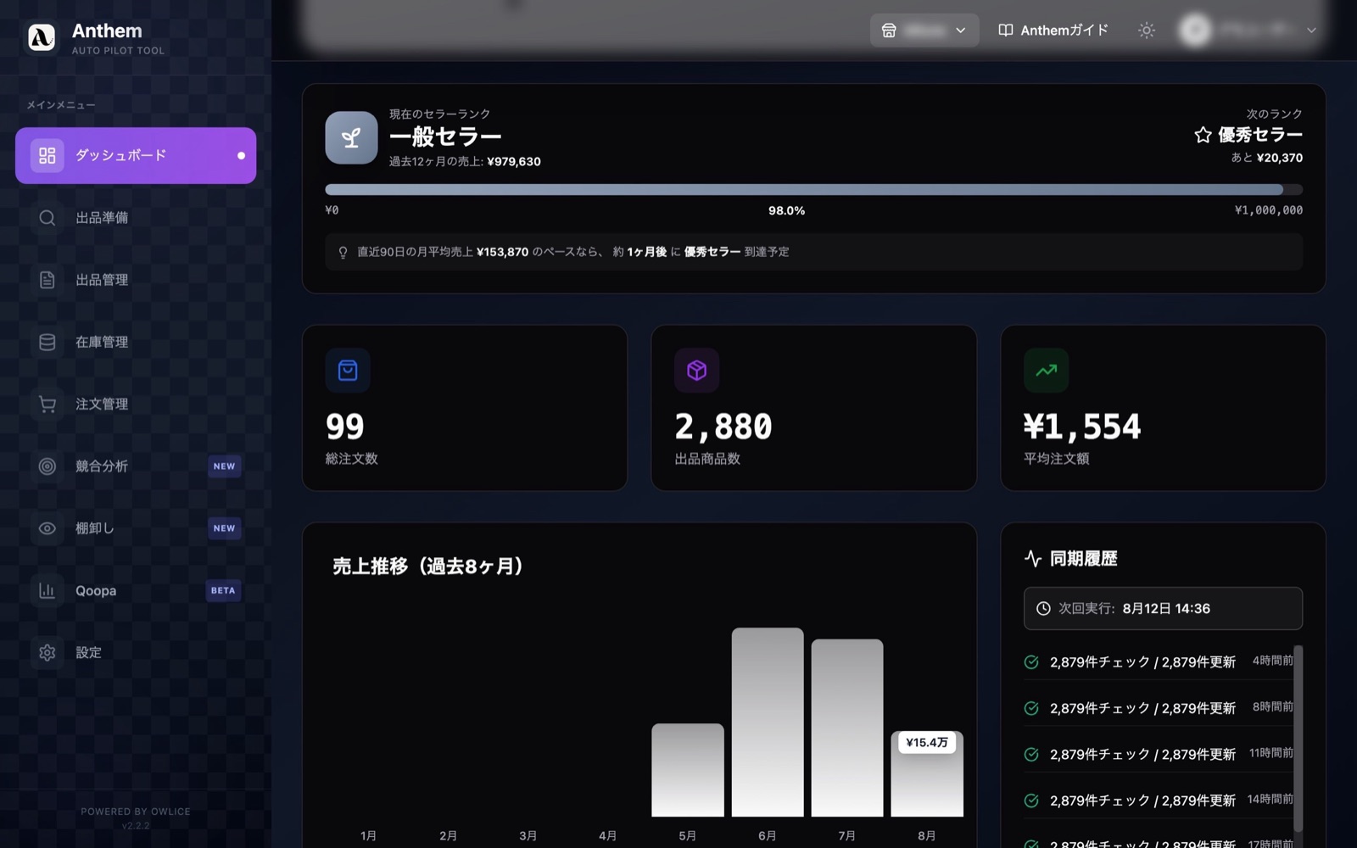Click the 6月 sales bar in chart
The image size is (1357, 848).
click(768, 722)
